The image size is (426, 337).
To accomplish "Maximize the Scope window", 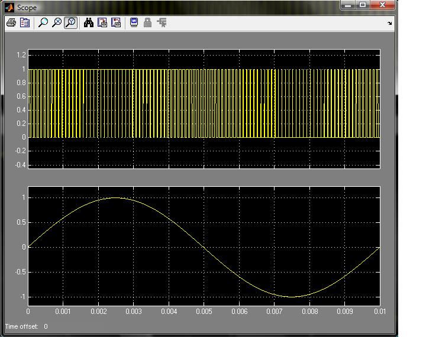I will click(363, 5).
